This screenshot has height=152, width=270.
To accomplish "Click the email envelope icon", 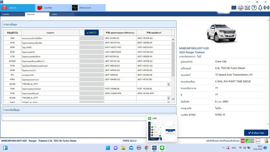I will (x=247, y=7).
